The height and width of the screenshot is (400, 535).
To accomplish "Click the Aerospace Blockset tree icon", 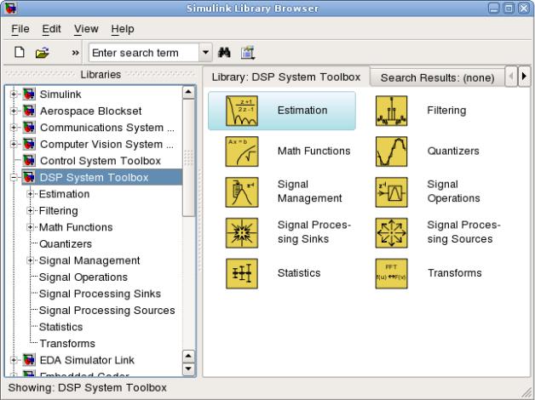I will (29, 111).
